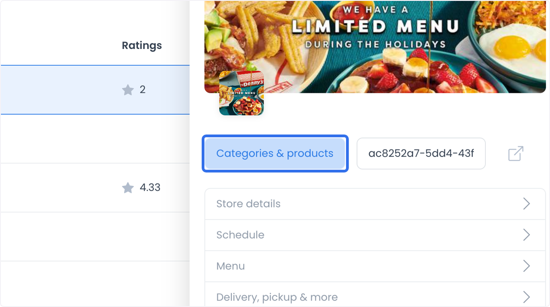Expand the Store details section
This screenshot has height=307, width=550.
pos(375,204)
